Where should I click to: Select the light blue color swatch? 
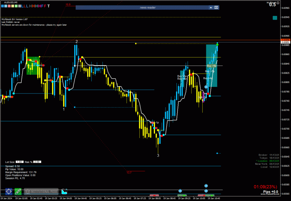(6, 6)
